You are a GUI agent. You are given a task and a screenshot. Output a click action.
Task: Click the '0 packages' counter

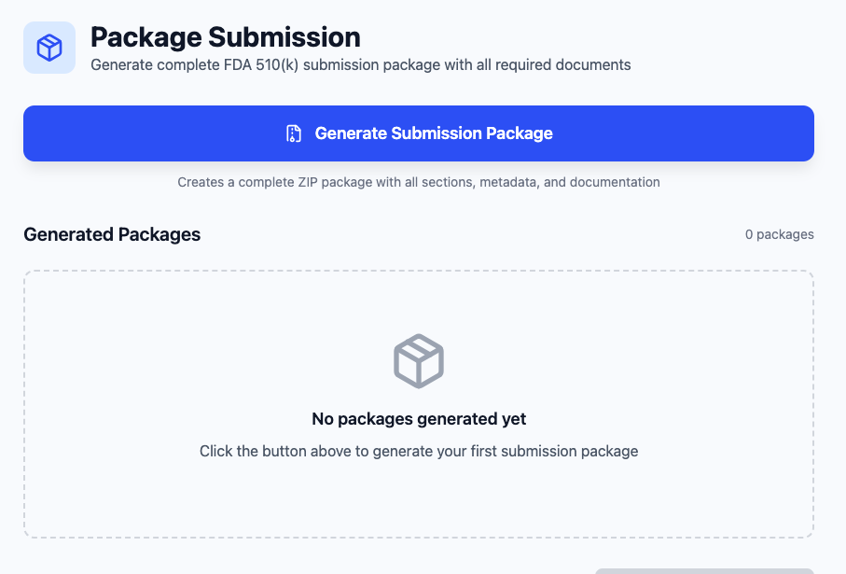point(781,234)
